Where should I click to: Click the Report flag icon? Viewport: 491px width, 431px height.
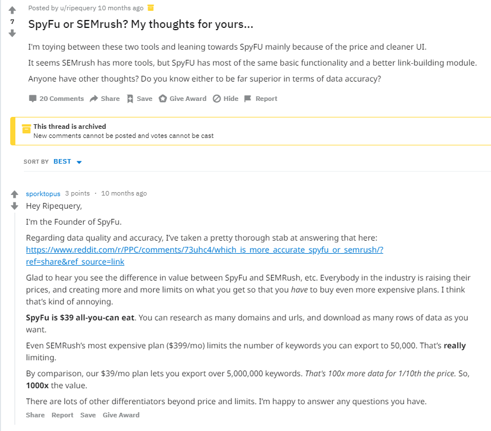pos(248,99)
